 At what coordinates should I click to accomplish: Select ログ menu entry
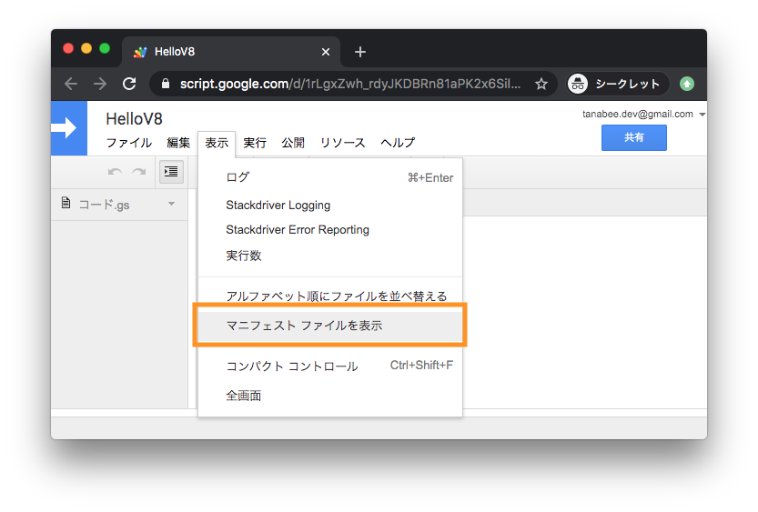click(330, 177)
